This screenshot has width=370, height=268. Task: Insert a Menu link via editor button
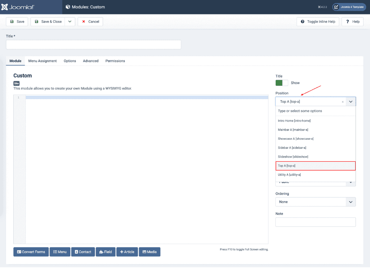click(x=60, y=252)
